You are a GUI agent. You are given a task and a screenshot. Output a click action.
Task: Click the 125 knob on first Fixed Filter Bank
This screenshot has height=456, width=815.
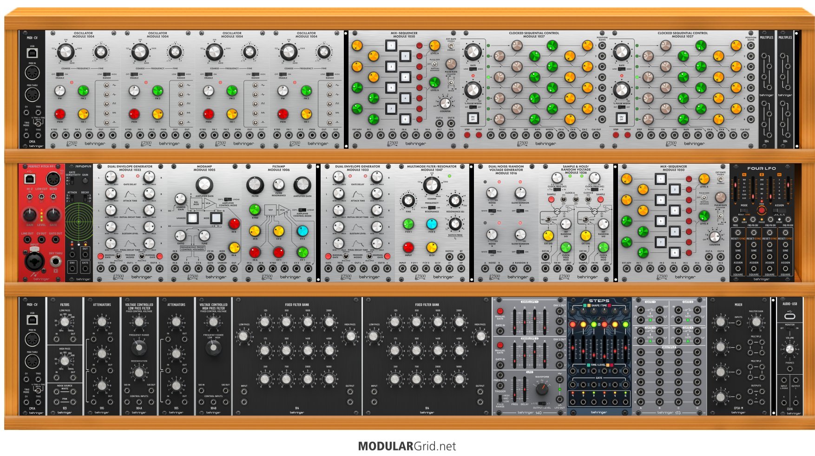tap(265, 322)
